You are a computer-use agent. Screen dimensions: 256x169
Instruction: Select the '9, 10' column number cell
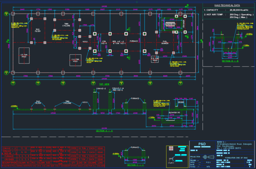[x=24, y=152]
